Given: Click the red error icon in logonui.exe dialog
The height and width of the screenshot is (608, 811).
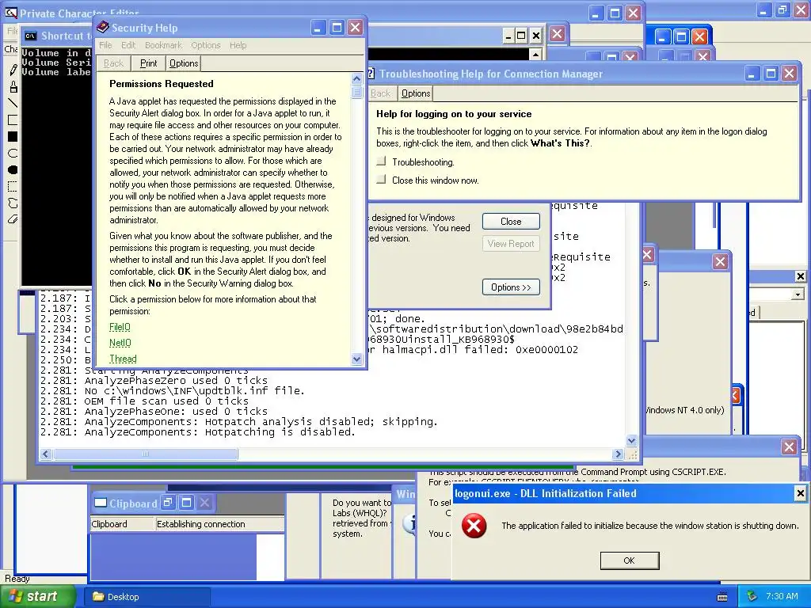Looking at the screenshot, I should 474,526.
